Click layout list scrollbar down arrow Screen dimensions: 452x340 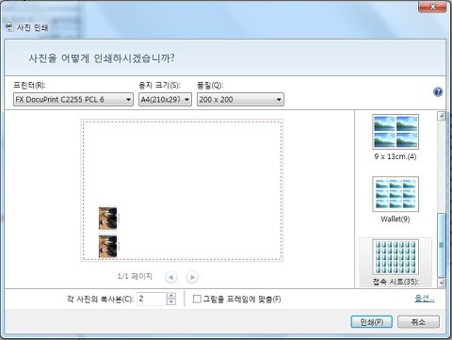(x=442, y=283)
